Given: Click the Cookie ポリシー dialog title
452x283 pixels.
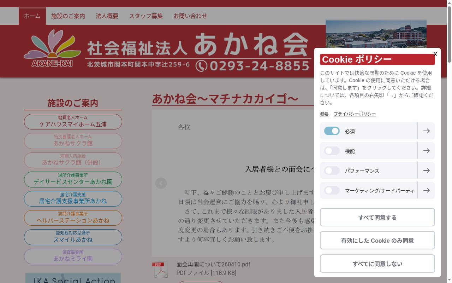Looking at the screenshot, I should coord(377,59).
